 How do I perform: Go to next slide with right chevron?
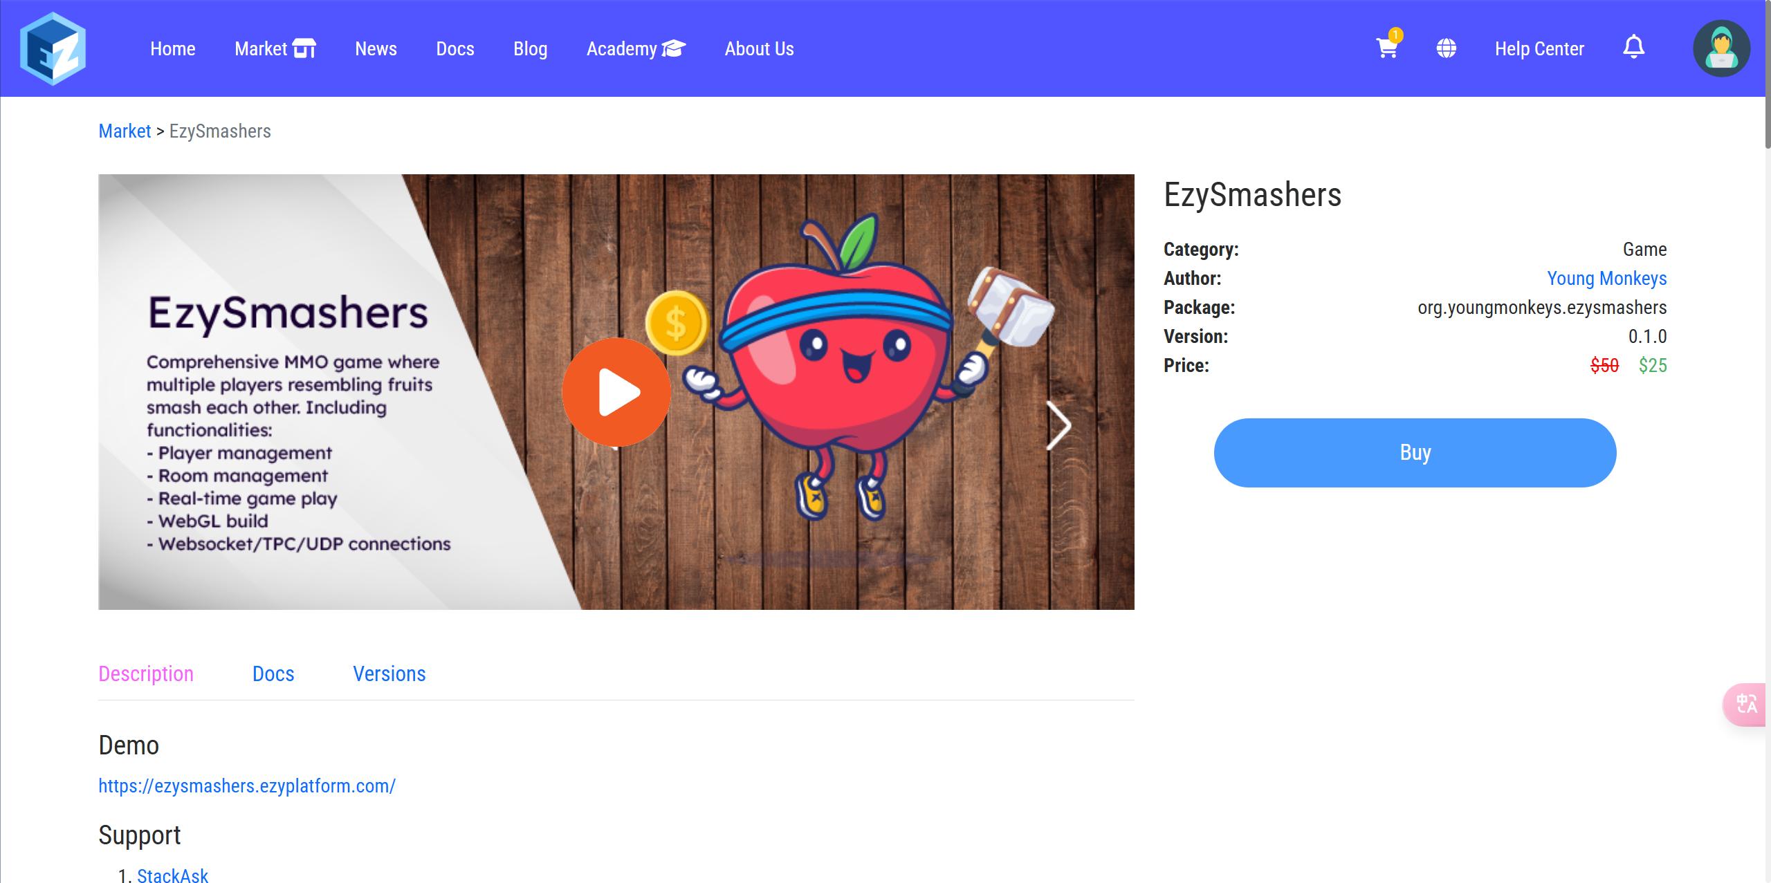point(1058,426)
